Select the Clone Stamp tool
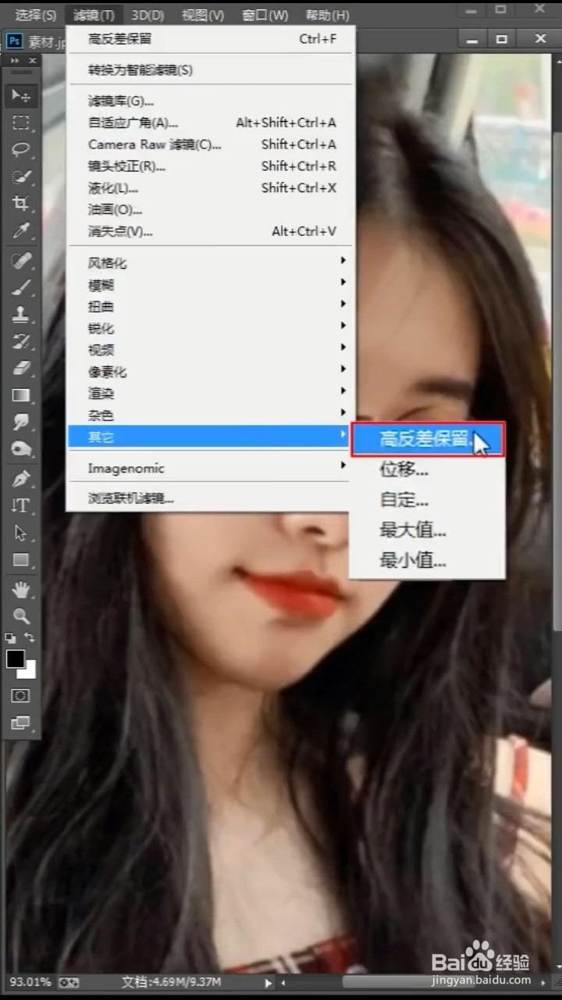Image resolution: width=562 pixels, height=1000 pixels. pyautogui.click(x=21, y=314)
